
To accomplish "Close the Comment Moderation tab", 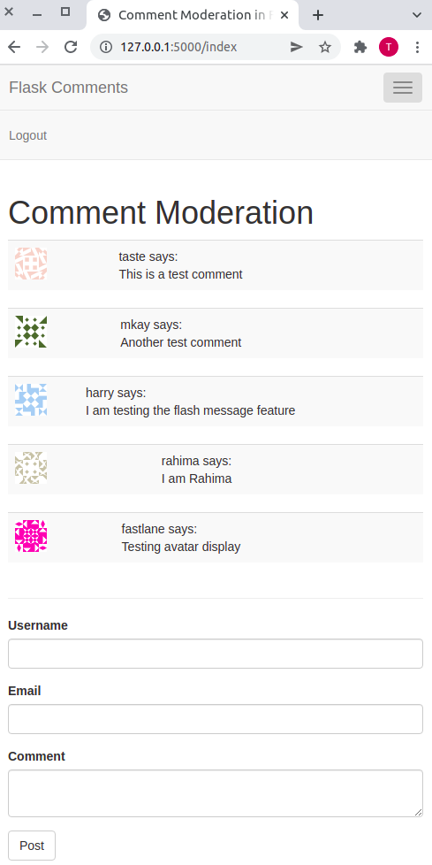I will pyautogui.click(x=284, y=15).
